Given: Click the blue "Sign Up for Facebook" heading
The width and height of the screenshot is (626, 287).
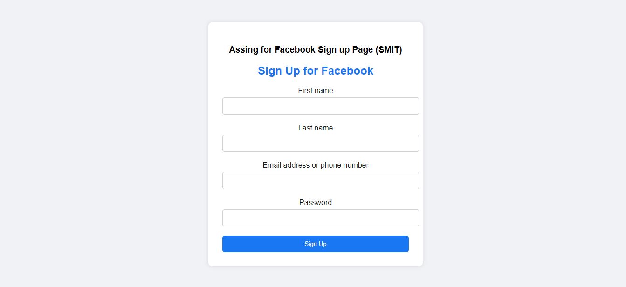Looking at the screenshot, I should [316, 71].
